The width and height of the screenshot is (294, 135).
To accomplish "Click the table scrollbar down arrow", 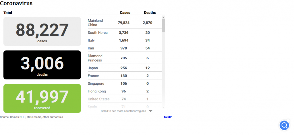I will pyautogui.click(x=163, y=107).
